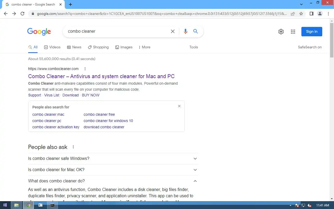The image size is (334, 209).
Task: Click the share page icon in the address bar
Action: click(x=293, y=14)
